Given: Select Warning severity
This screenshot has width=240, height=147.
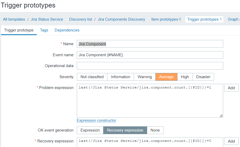Looking at the screenshot, I should [145, 77].
